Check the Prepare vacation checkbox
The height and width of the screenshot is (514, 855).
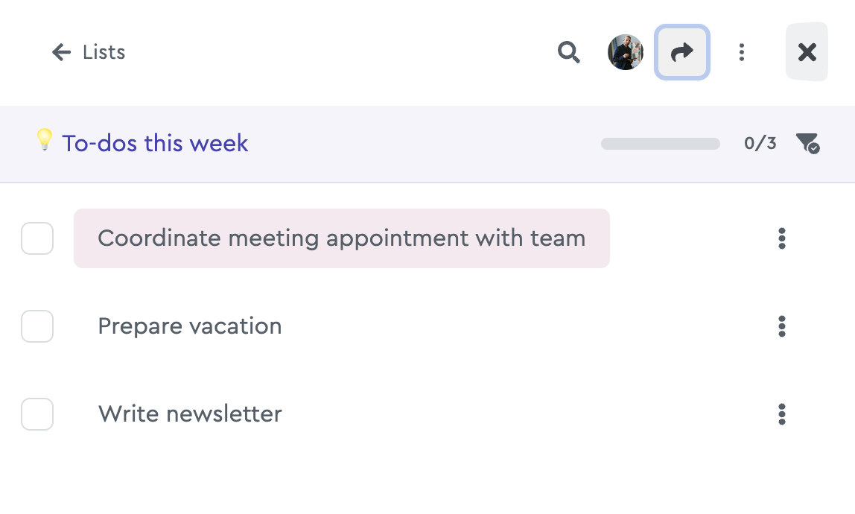(37, 326)
